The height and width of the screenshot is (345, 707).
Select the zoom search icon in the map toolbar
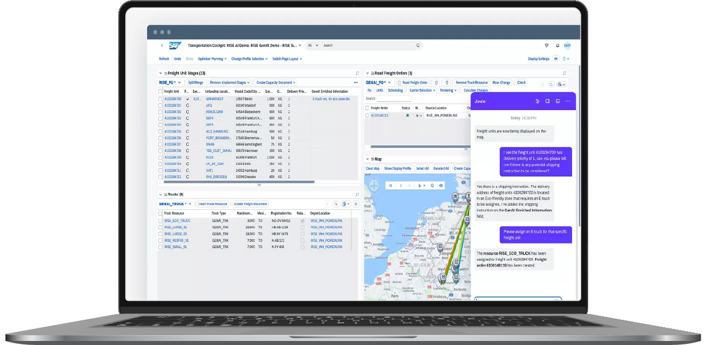click(x=432, y=185)
